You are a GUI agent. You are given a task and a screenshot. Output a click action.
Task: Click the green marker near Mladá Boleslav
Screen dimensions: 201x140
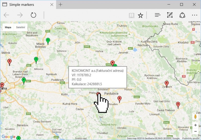(48, 41)
